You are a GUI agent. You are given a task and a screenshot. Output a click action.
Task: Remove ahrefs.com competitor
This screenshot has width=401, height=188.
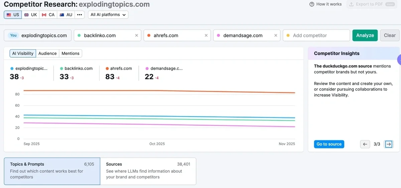pyautogui.click(x=206, y=35)
